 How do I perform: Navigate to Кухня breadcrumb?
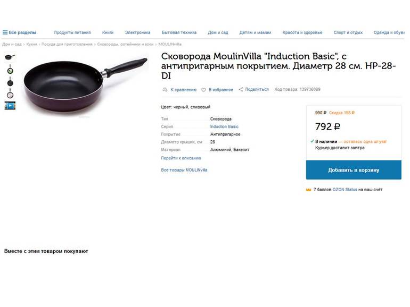32,45
